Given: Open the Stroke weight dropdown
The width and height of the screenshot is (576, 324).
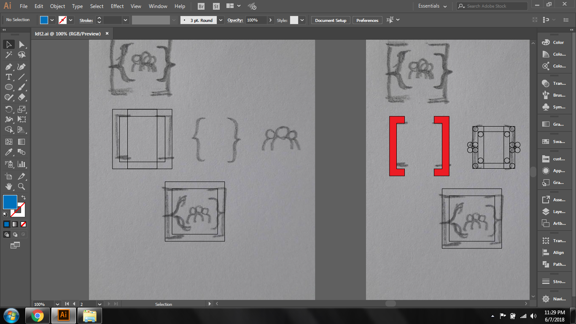Looking at the screenshot, I should point(126,20).
